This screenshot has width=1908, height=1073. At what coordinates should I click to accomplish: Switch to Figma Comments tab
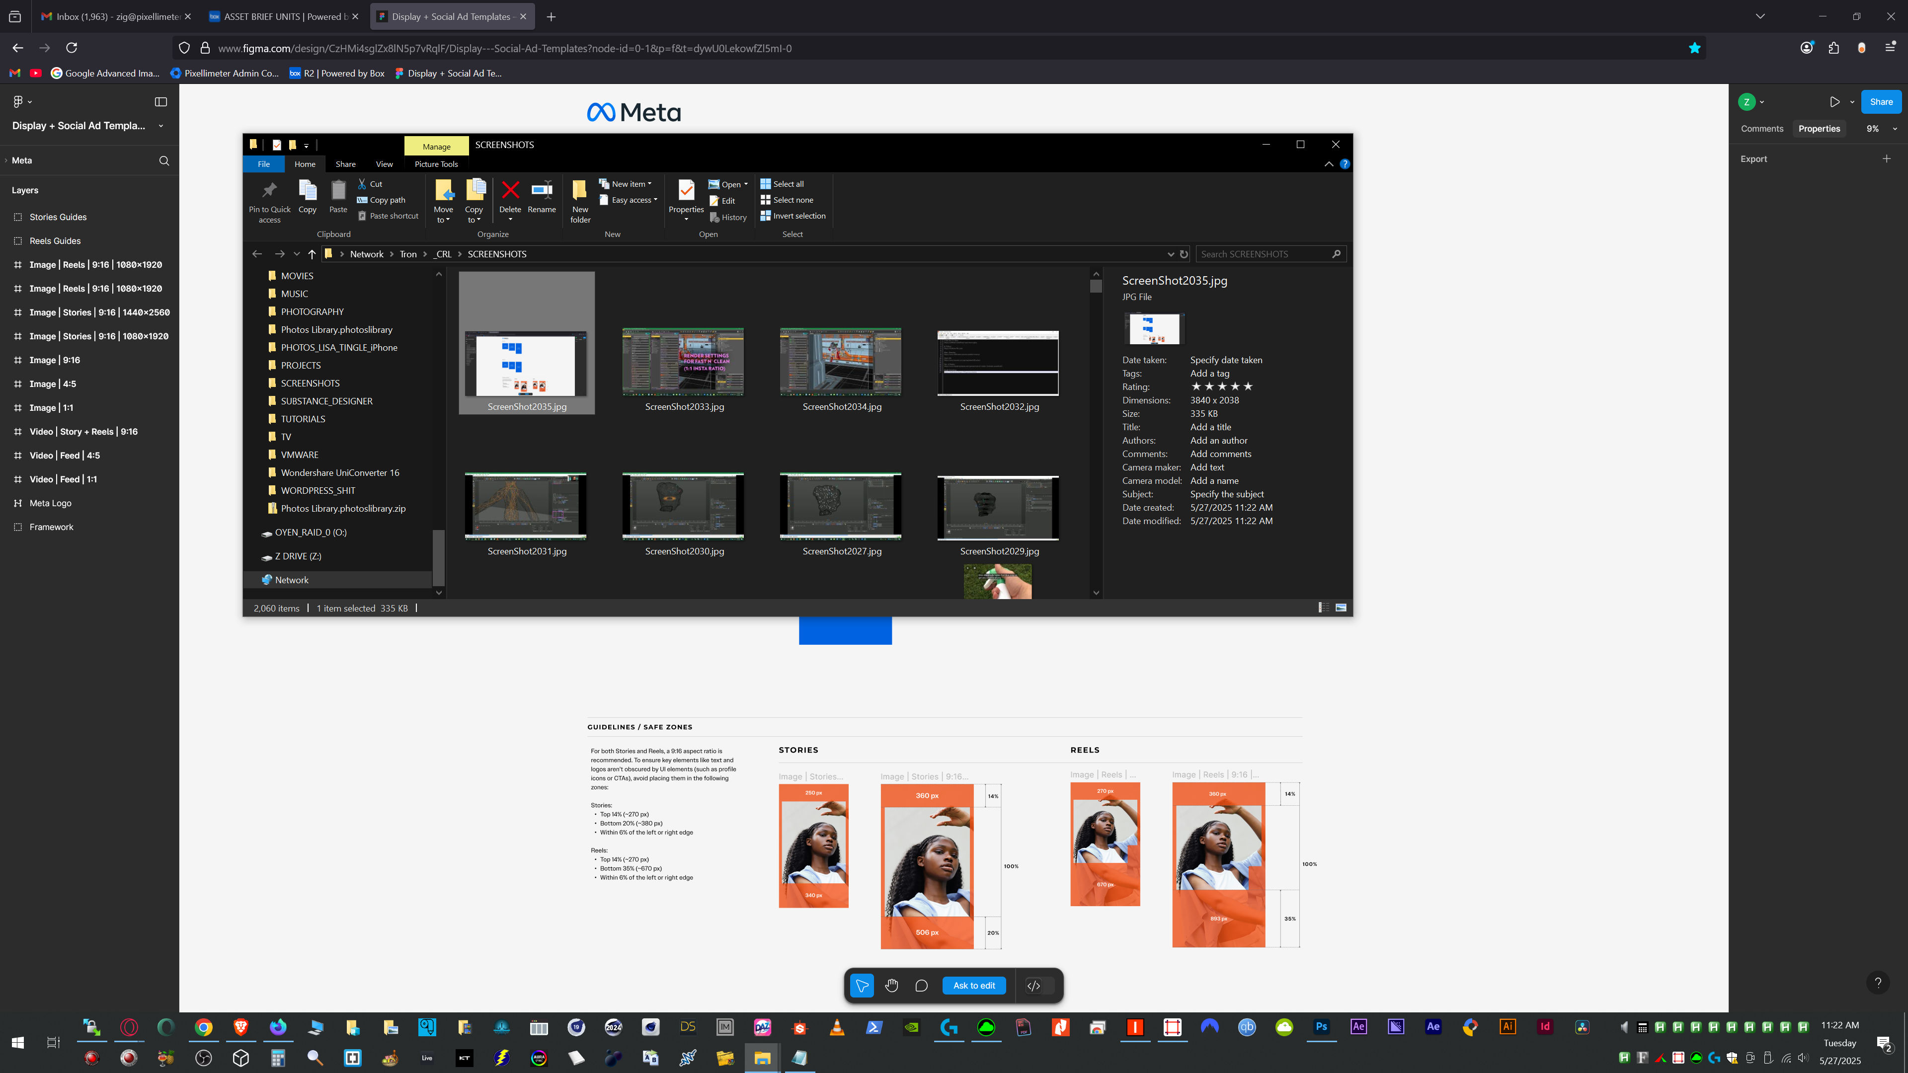[x=1762, y=129]
